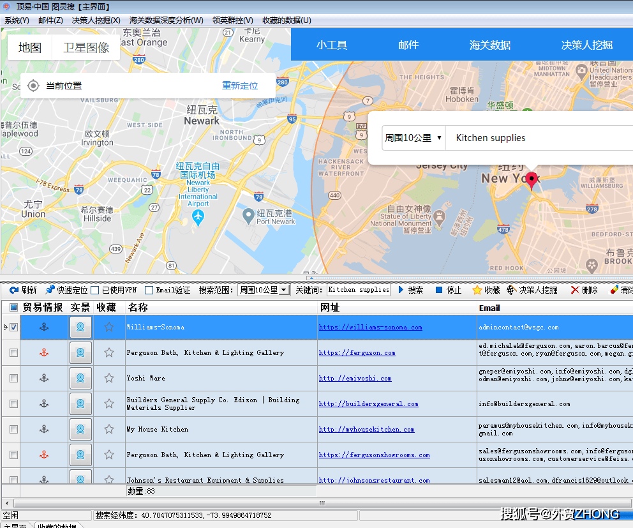This screenshot has width=633, height=528.
Task: Click the 重新定位 relocate link
Action: point(240,86)
